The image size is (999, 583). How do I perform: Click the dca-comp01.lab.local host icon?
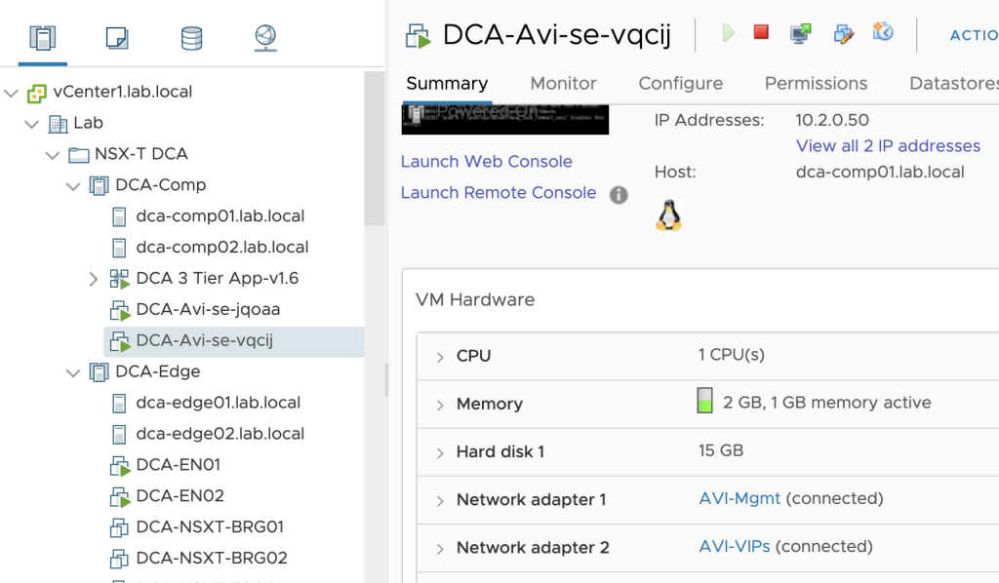[119, 216]
